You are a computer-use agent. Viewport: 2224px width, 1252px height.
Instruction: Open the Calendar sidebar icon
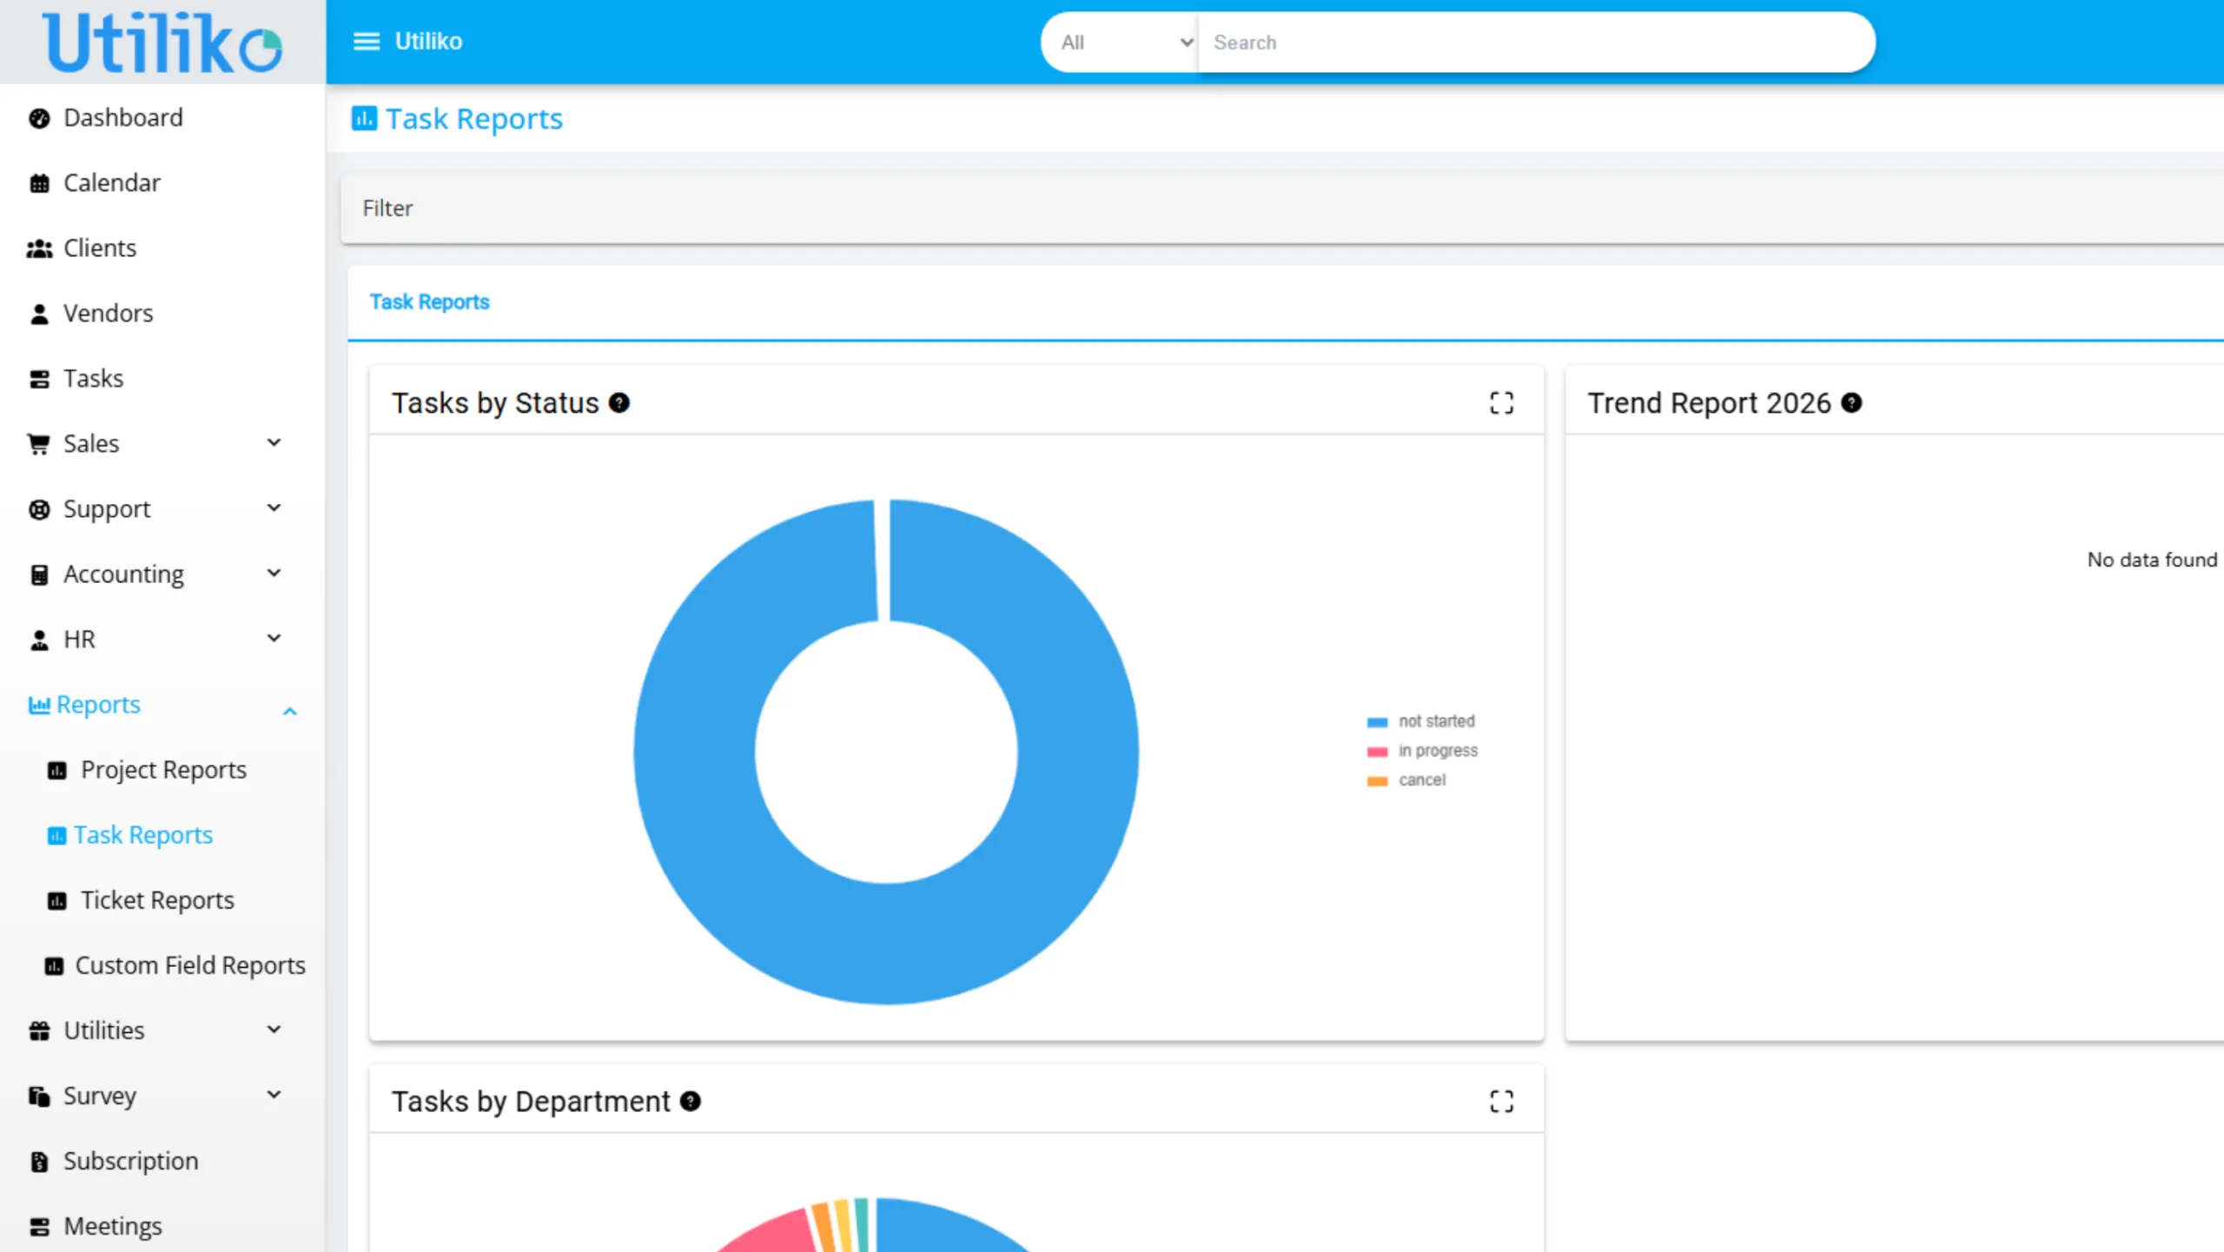(x=39, y=183)
